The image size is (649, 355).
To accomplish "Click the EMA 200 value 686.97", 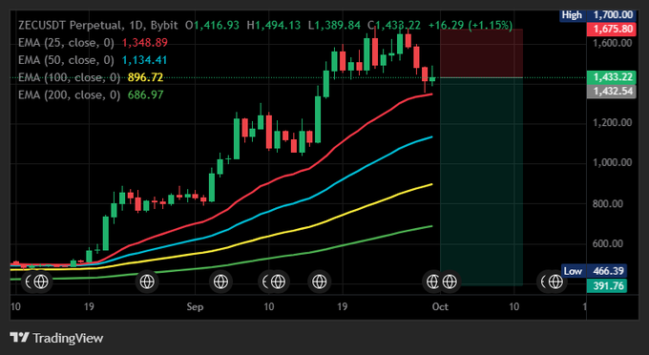I will tap(145, 94).
